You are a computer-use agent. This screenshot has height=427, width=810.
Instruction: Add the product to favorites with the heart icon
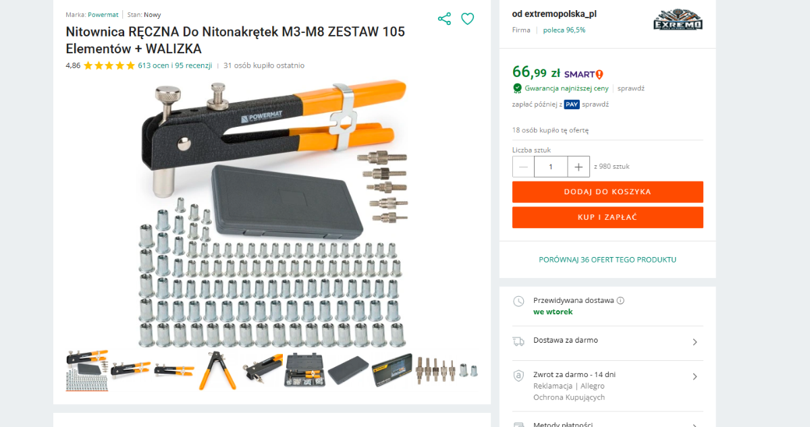point(467,19)
